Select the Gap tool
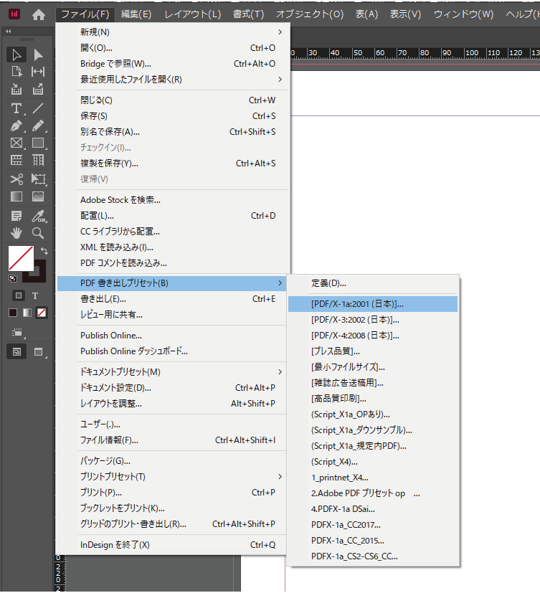Viewport: 540px width, 593px height. (38, 72)
